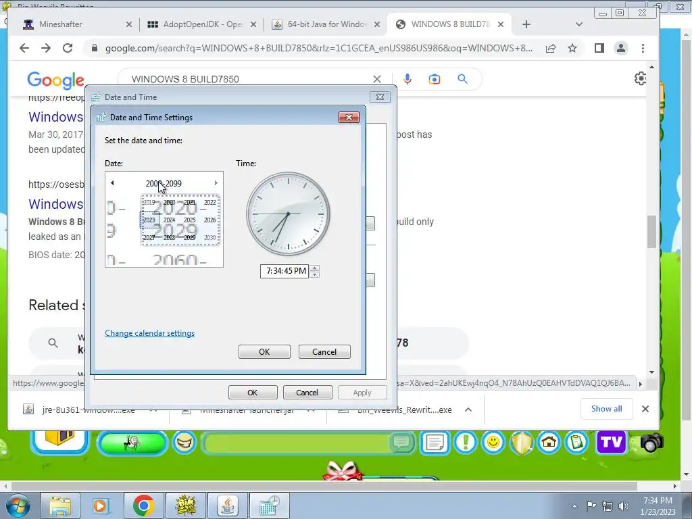Open a new Chrome tab
Screen dimensions: 692x519
tap(526, 24)
